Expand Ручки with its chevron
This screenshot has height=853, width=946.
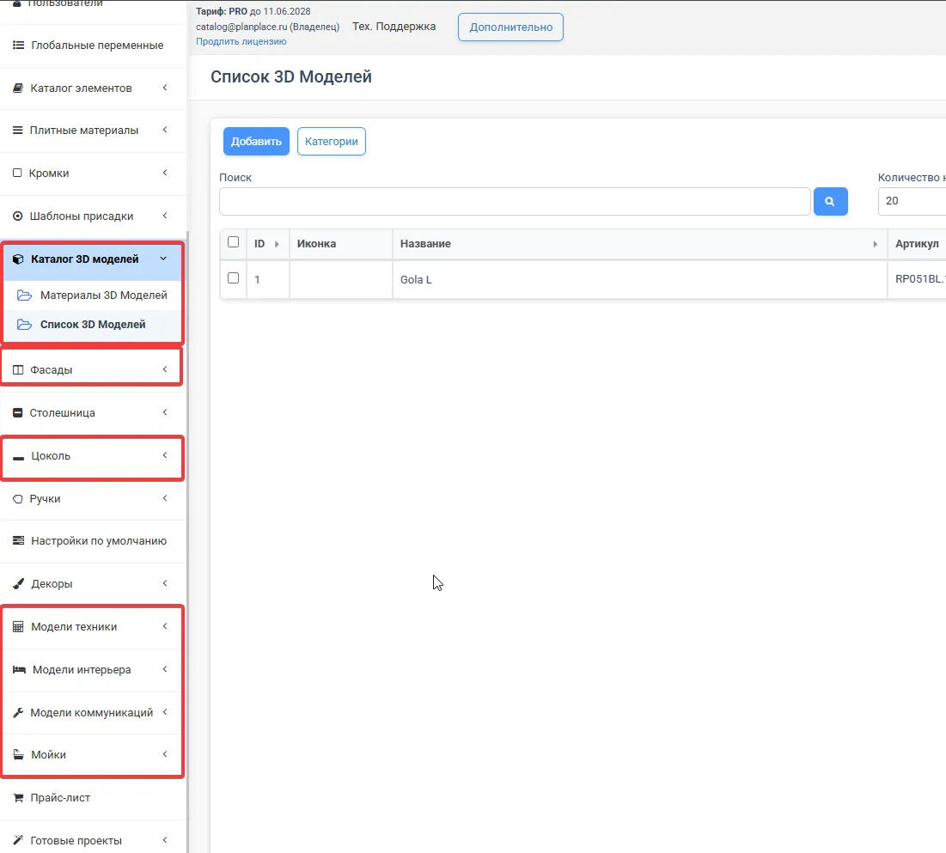(165, 498)
